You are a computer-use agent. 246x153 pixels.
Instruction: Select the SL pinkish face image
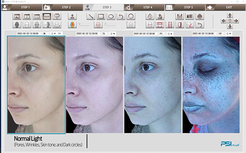coord(95,85)
